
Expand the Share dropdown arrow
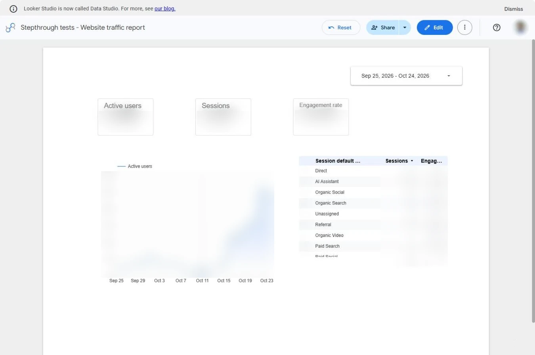click(x=405, y=27)
